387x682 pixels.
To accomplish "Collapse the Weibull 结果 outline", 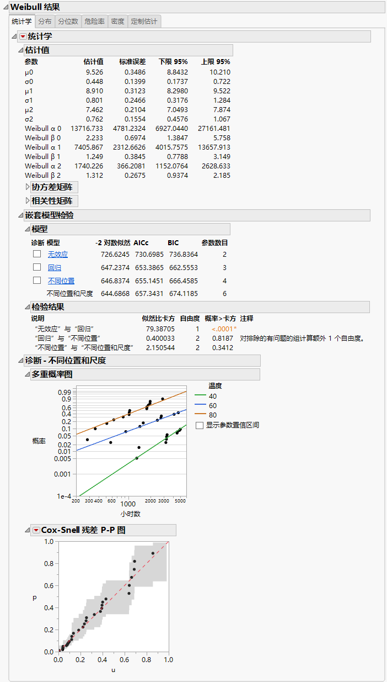I will [x=6, y=7].
